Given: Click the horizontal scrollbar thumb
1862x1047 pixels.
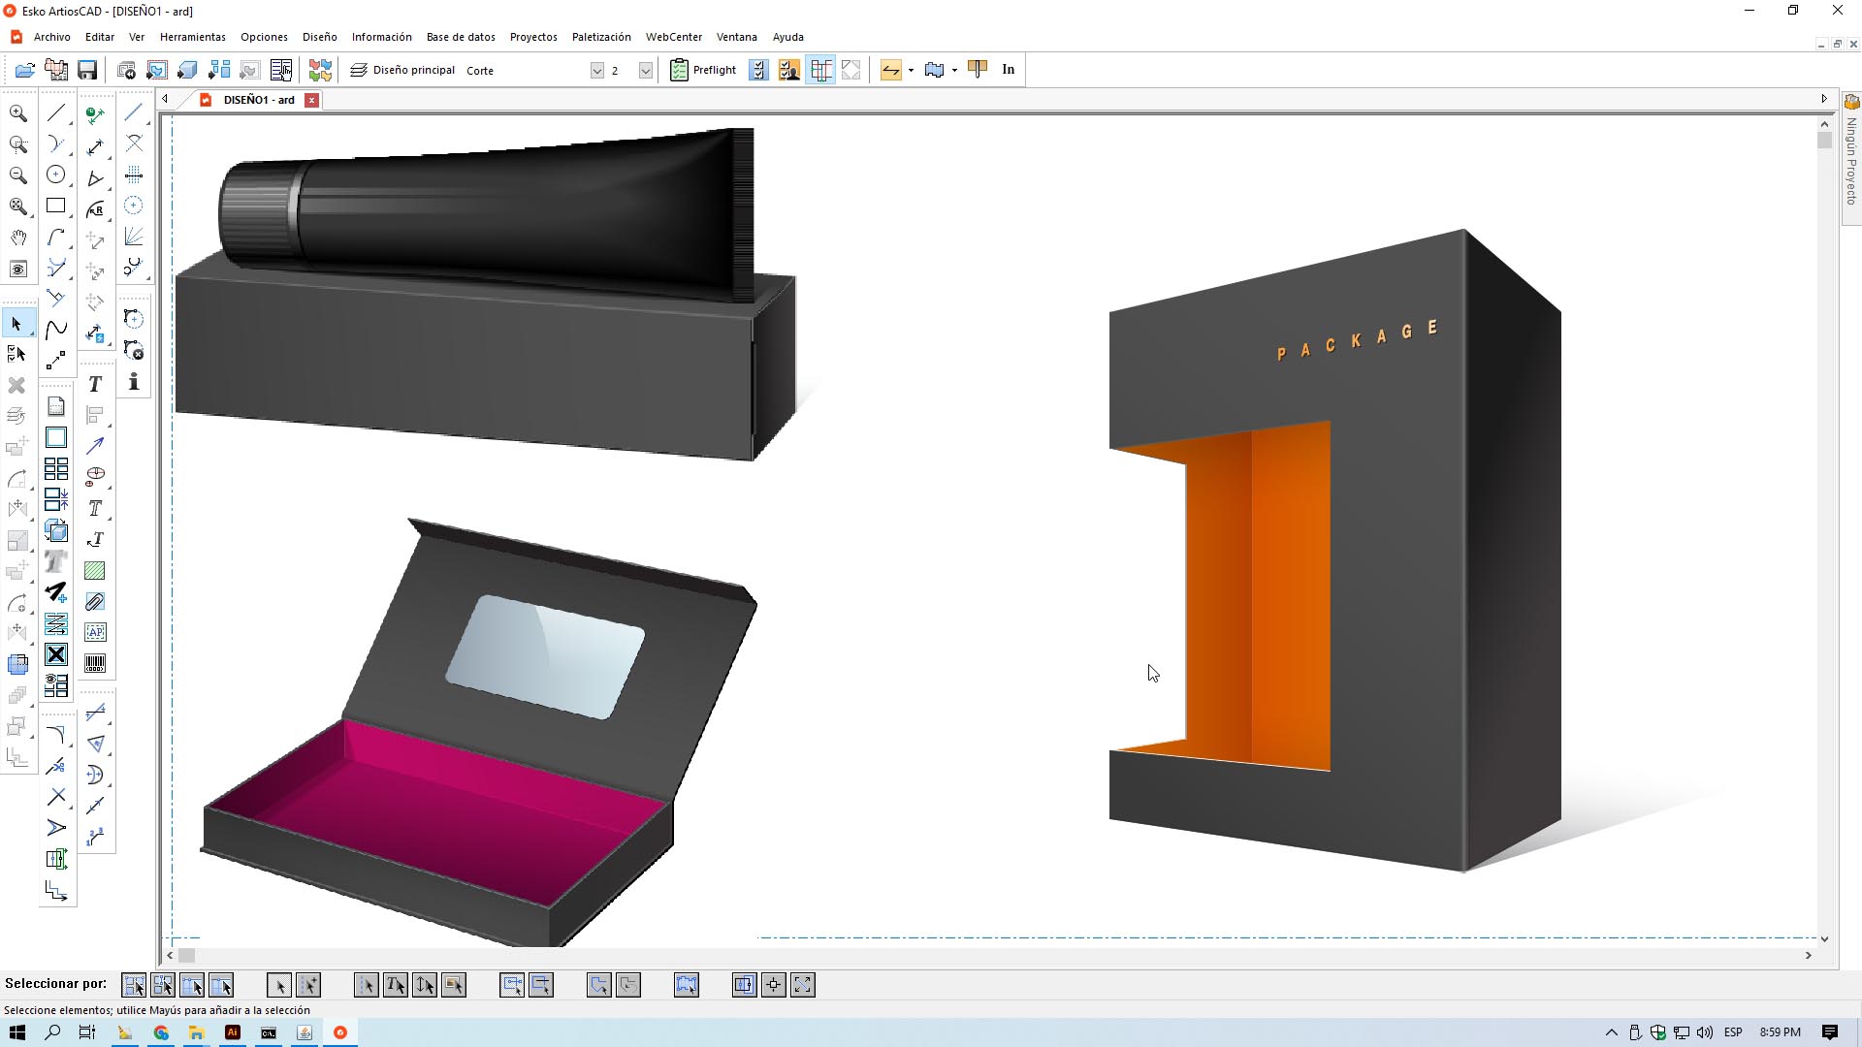Looking at the screenshot, I should 186,956.
